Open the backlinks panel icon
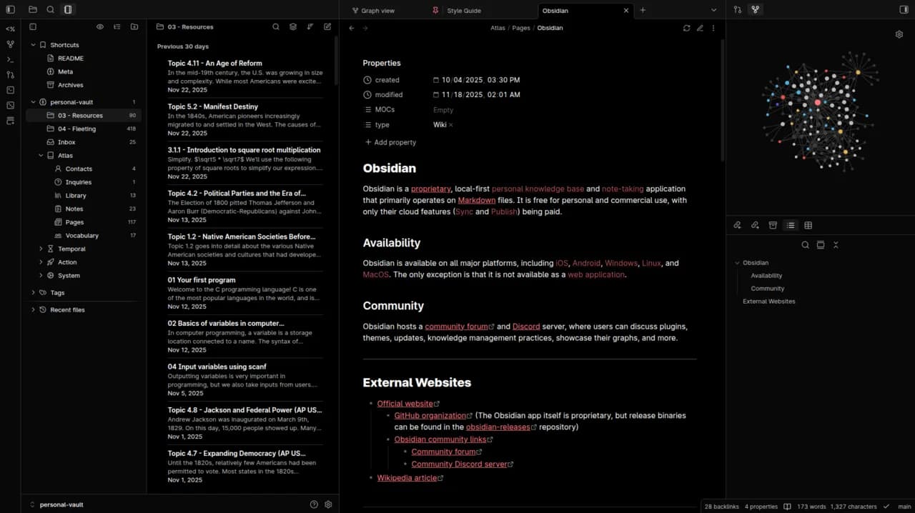The width and height of the screenshot is (915, 513). (x=737, y=225)
